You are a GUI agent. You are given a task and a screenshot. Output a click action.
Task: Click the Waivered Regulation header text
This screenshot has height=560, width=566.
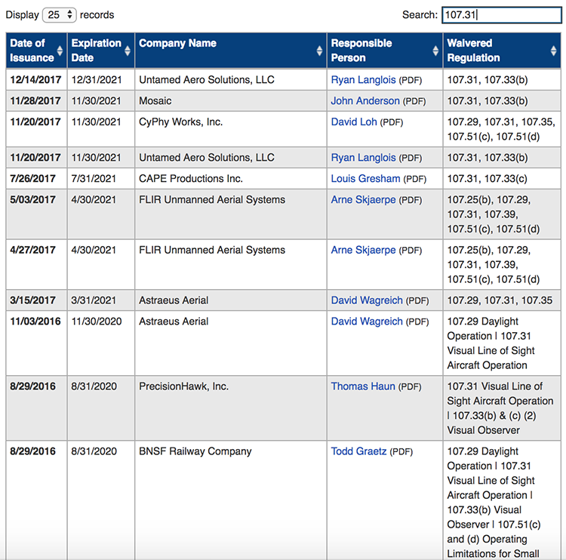(x=473, y=51)
